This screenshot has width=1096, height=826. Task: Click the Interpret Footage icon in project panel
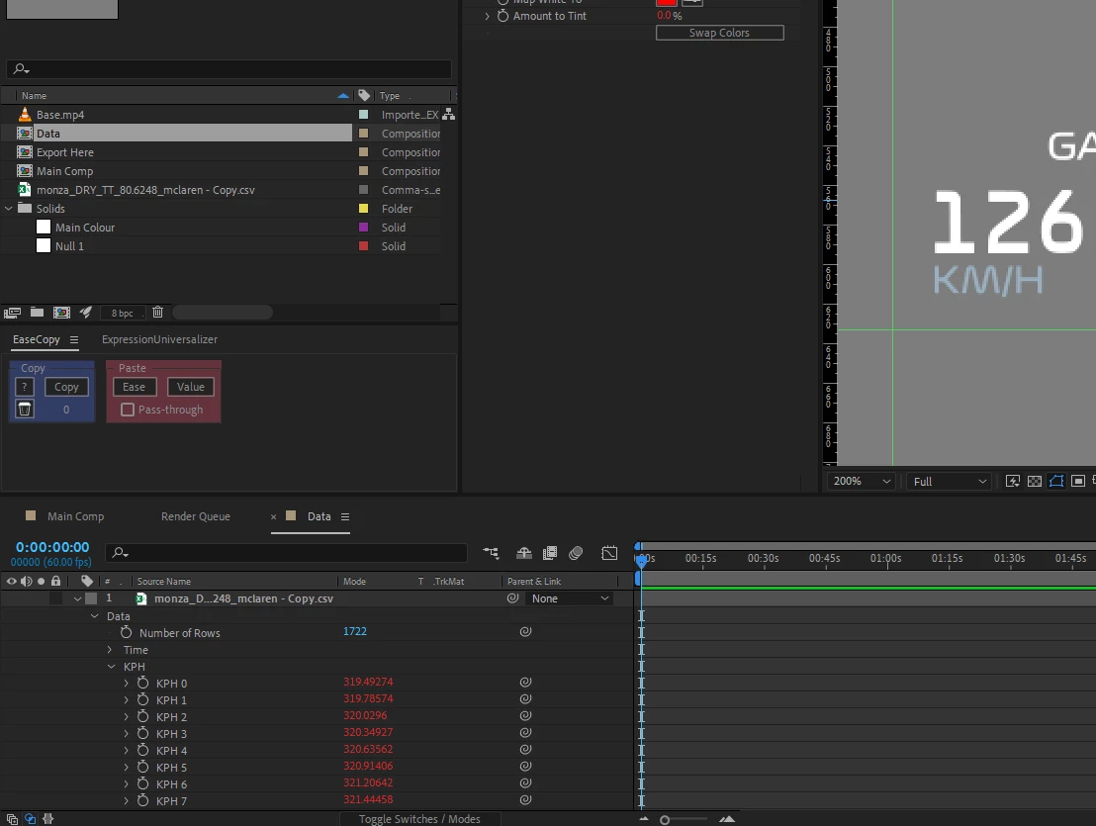coord(12,313)
